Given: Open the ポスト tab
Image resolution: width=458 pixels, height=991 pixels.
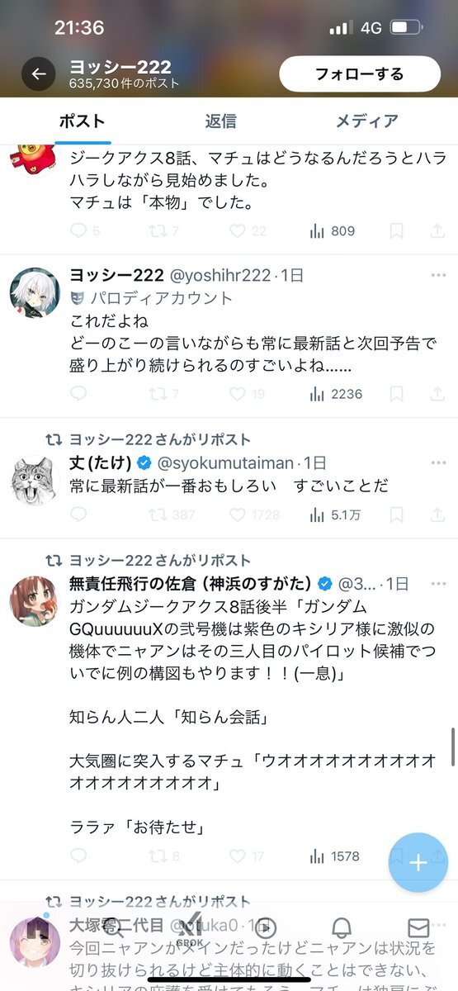Looking at the screenshot, I should click(83, 121).
